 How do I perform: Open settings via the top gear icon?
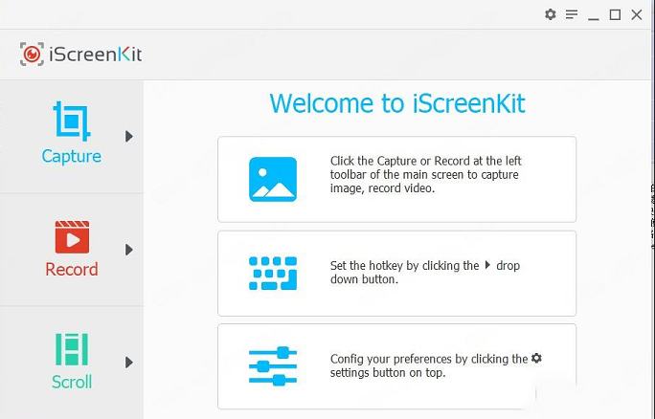pos(550,14)
